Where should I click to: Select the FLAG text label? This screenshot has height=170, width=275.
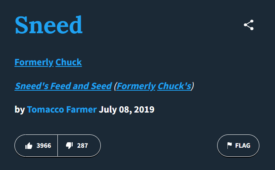click(243, 145)
